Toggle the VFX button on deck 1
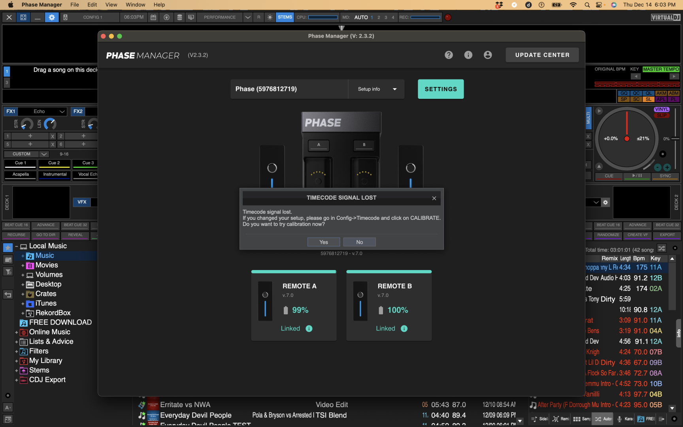The image size is (683, 427). pos(82,202)
